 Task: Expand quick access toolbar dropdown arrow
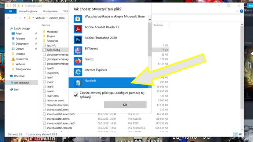[22, 6]
